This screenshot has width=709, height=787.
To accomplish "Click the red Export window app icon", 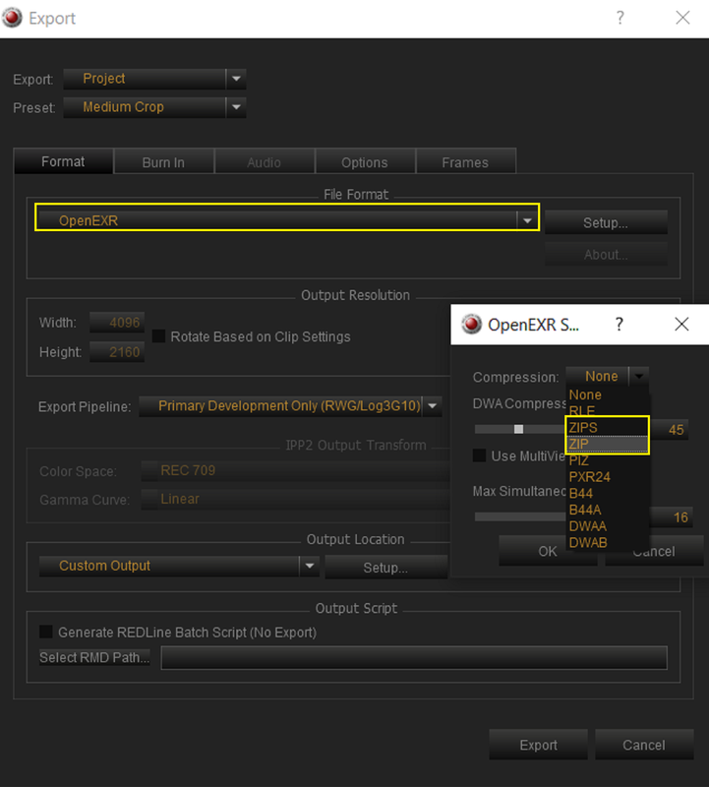I will pyautogui.click(x=12, y=18).
